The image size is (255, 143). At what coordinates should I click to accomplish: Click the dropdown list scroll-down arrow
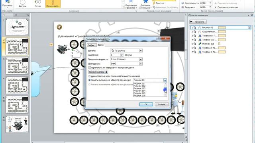point(165,95)
